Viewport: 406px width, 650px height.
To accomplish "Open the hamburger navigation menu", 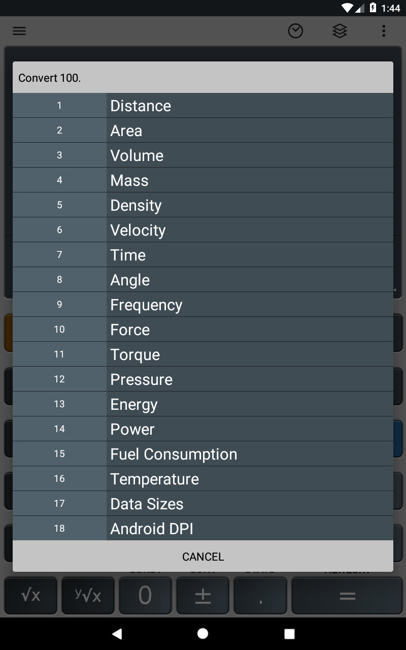I will pyautogui.click(x=19, y=31).
